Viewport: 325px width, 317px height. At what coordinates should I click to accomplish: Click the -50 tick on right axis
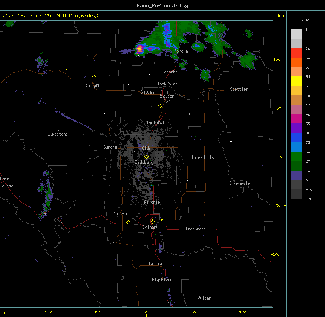coord(277,206)
